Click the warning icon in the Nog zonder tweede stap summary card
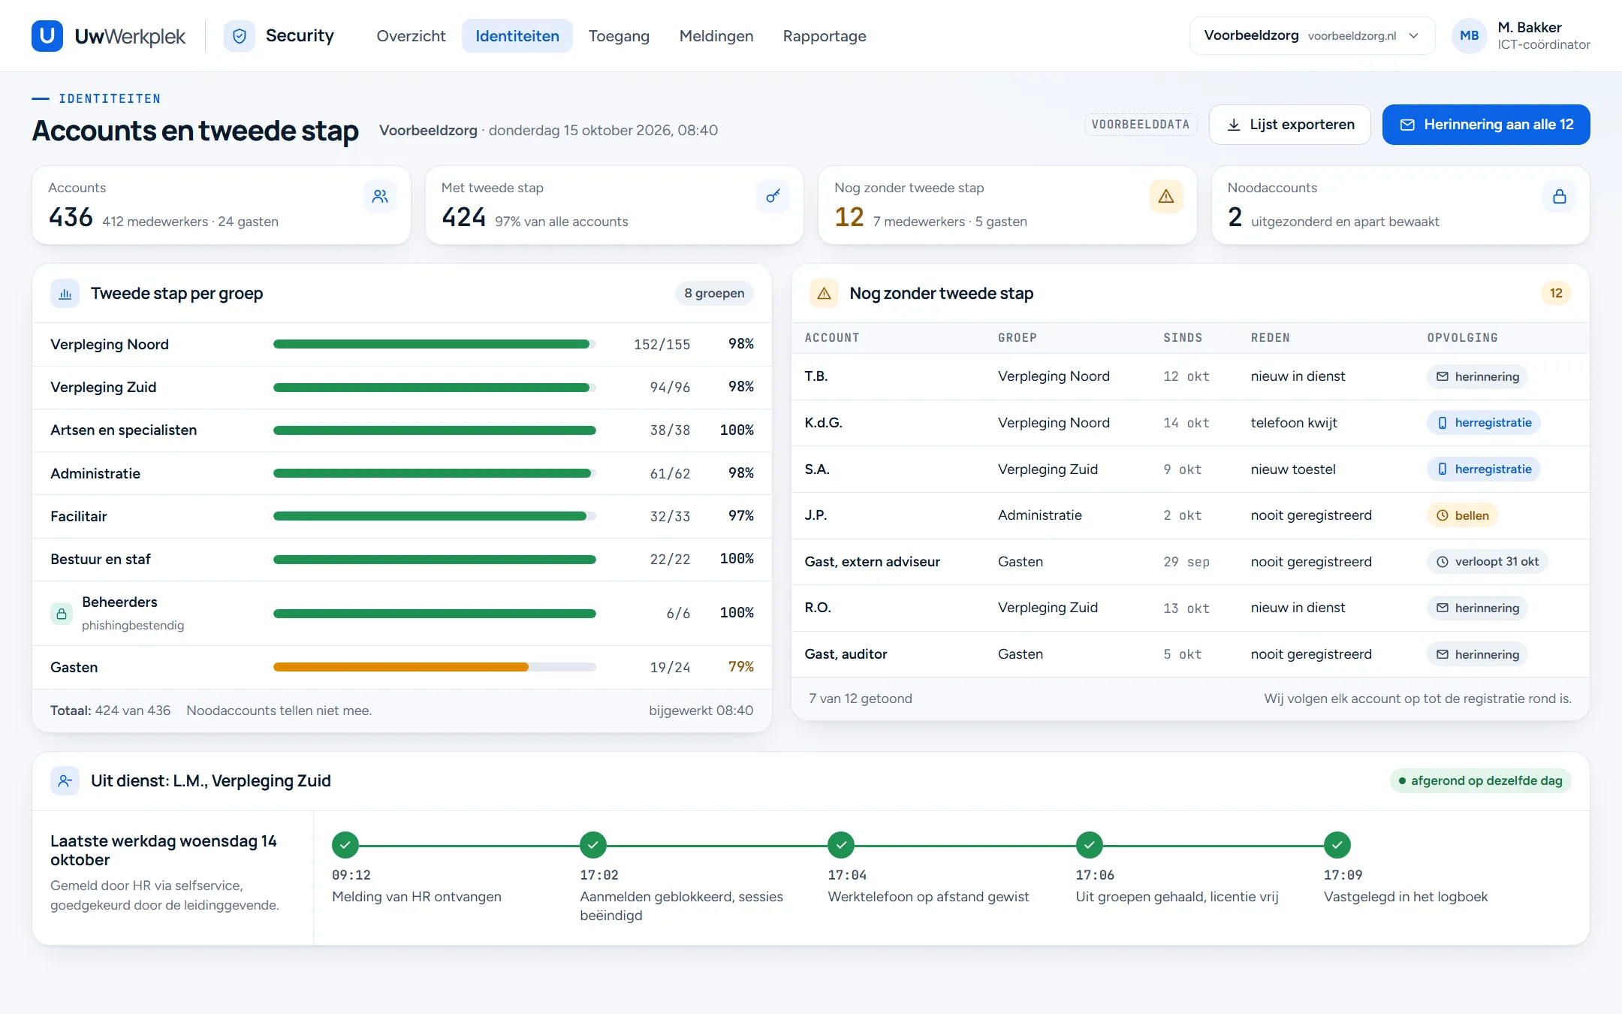 click(1166, 196)
